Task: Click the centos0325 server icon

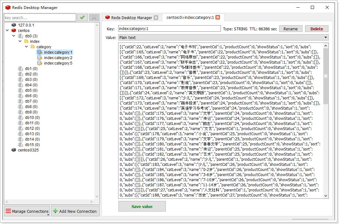Action: [x=13, y=150]
